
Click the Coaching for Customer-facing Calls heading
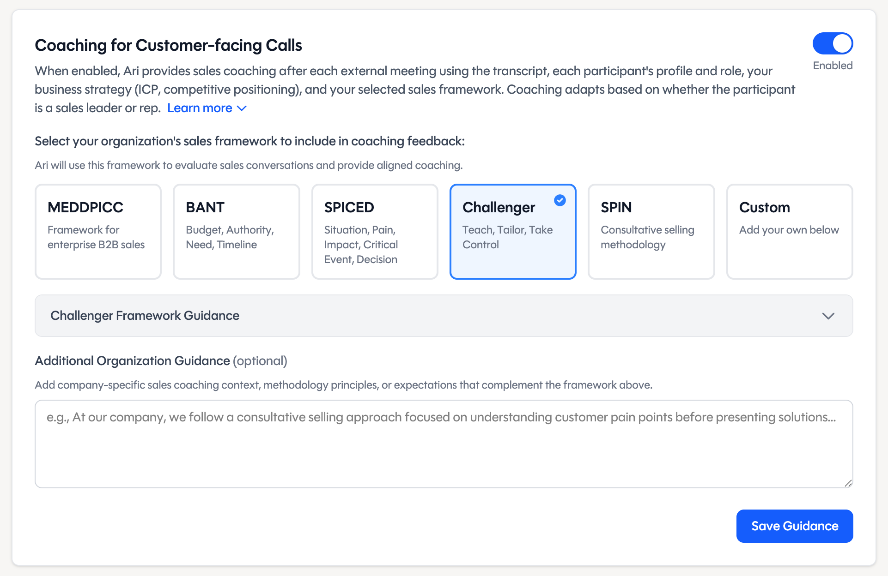tap(168, 45)
